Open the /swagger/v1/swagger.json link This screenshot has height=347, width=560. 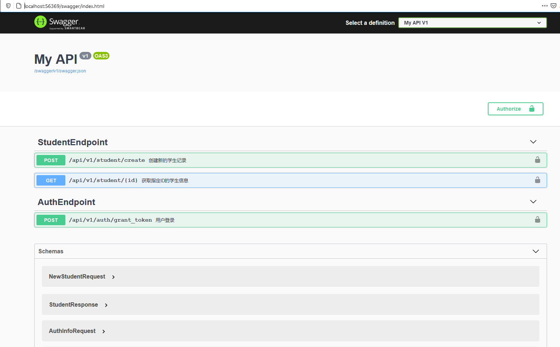pos(60,71)
